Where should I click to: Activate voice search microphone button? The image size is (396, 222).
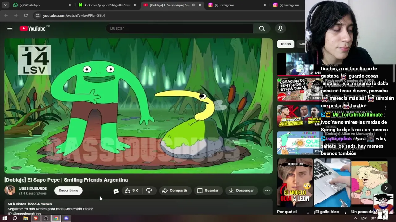click(280, 28)
